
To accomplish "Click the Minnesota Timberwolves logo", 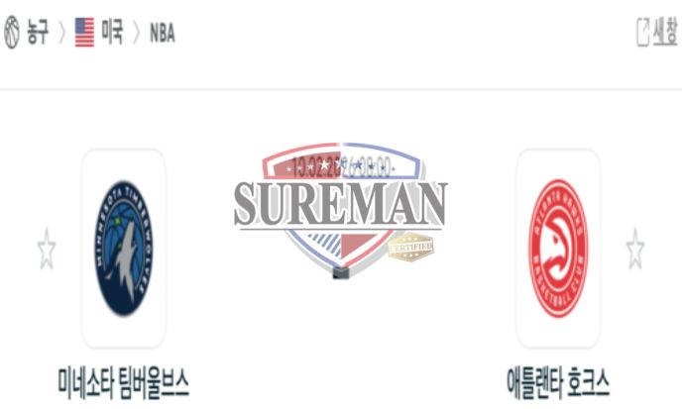I will pyautogui.click(x=124, y=249).
